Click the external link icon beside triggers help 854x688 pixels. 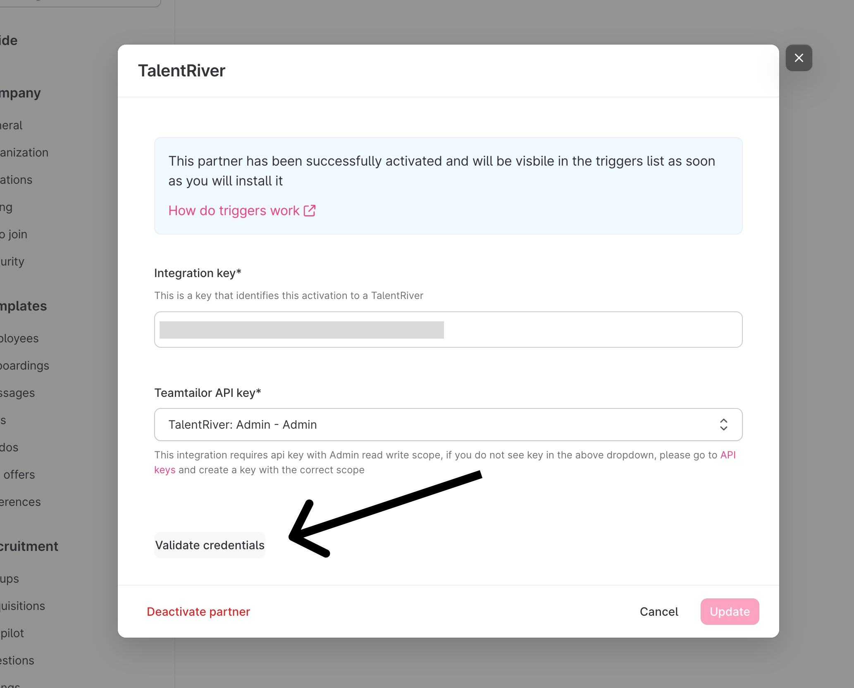tap(310, 211)
